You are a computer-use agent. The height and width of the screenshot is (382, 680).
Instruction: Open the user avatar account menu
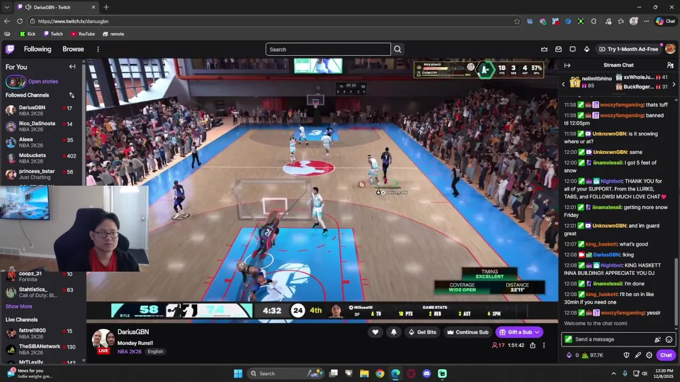pos(670,49)
